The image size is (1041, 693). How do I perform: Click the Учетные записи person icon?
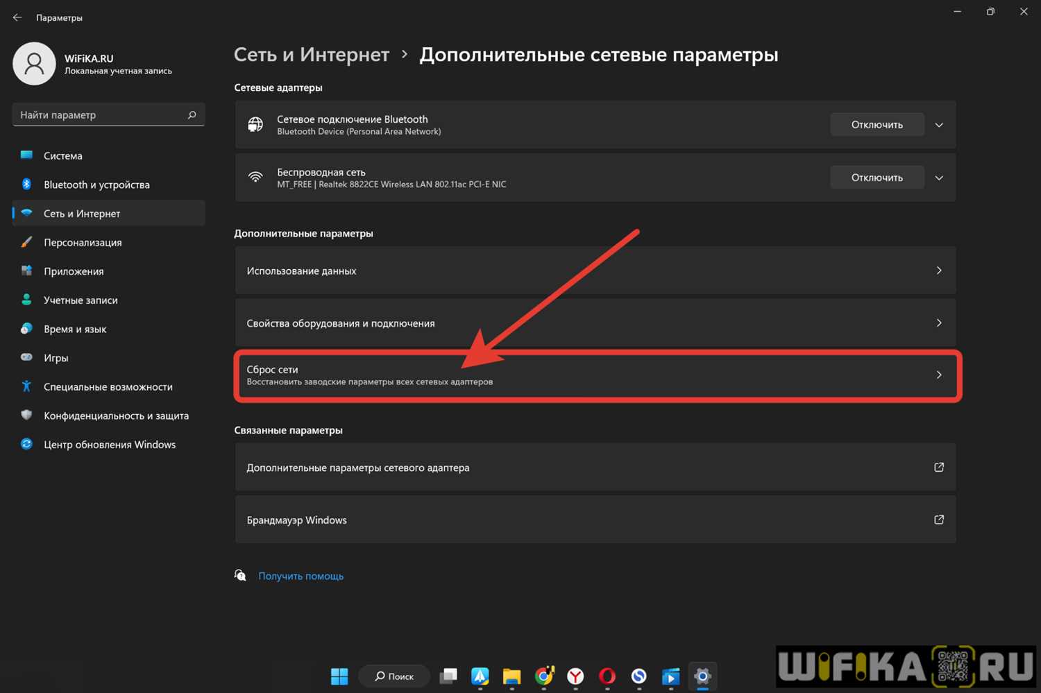click(x=26, y=300)
